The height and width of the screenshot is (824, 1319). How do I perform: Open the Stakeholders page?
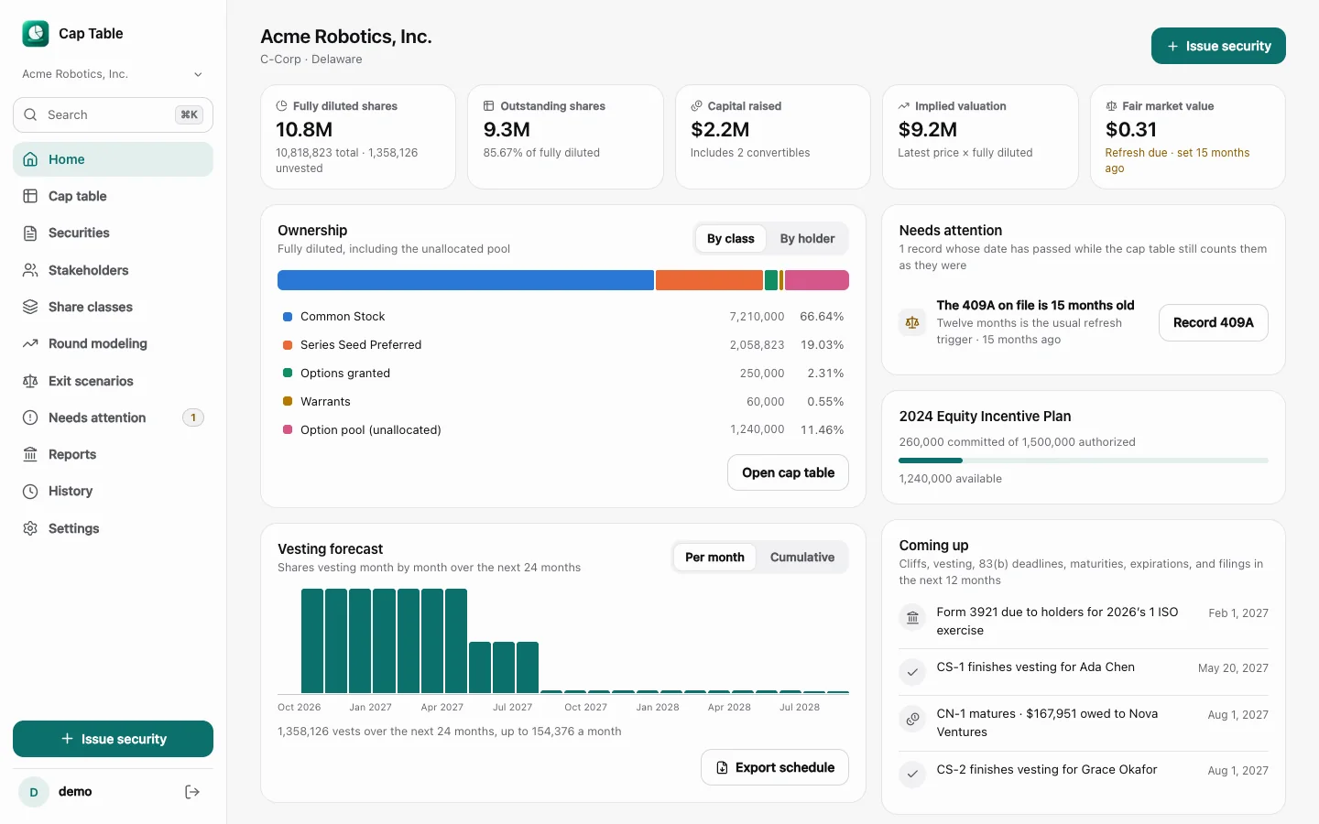pyautogui.click(x=113, y=270)
